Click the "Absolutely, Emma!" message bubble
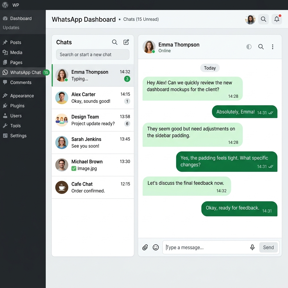 click(x=245, y=112)
